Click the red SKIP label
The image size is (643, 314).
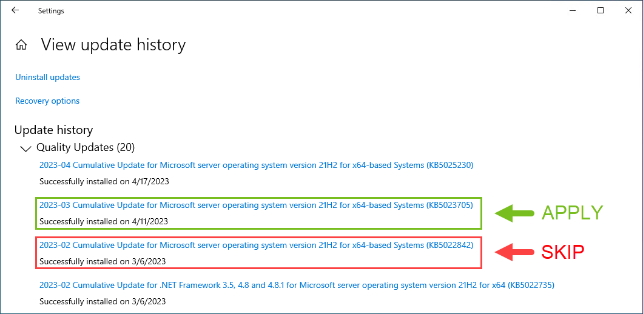pyautogui.click(x=563, y=253)
